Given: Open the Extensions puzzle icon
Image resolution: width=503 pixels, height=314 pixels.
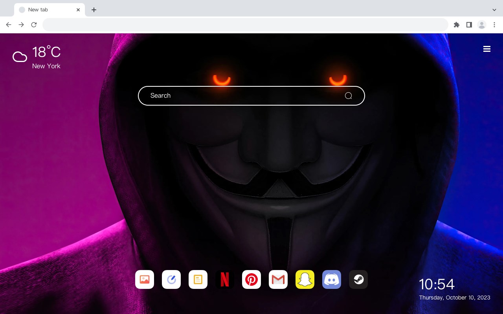Looking at the screenshot, I should (x=456, y=25).
